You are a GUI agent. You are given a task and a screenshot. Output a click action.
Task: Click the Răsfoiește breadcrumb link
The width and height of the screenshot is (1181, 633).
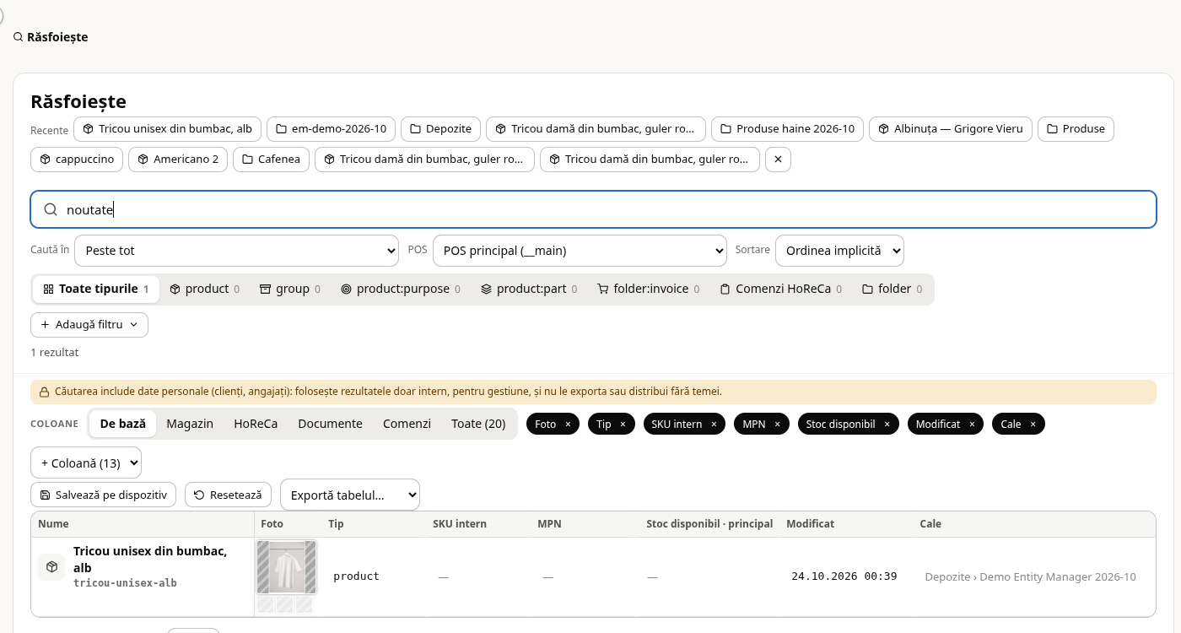pos(51,37)
